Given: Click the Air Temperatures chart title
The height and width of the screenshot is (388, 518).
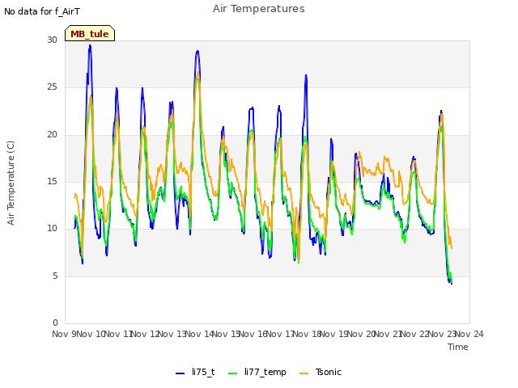Looking at the screenshot, I should point(259,9).
